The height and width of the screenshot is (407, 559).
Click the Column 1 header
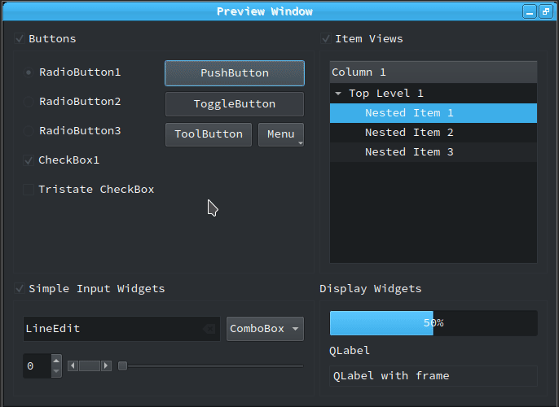(x=434, y=72)
